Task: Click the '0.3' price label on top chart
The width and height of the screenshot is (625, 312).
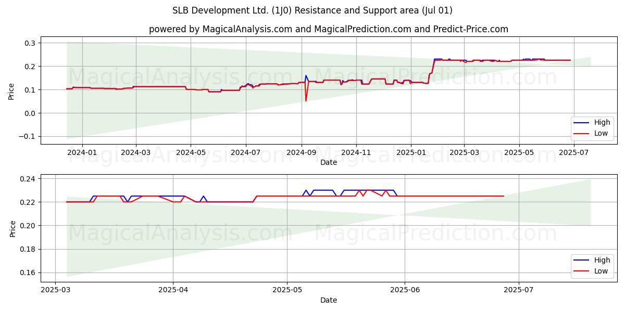Action: [30, 43]
